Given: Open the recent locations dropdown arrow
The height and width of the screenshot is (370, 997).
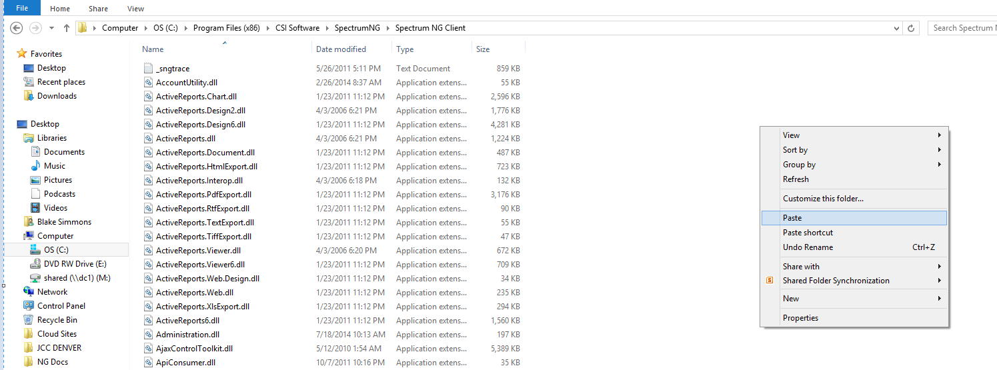Looking at the screenshot, I should click(52, 28).
